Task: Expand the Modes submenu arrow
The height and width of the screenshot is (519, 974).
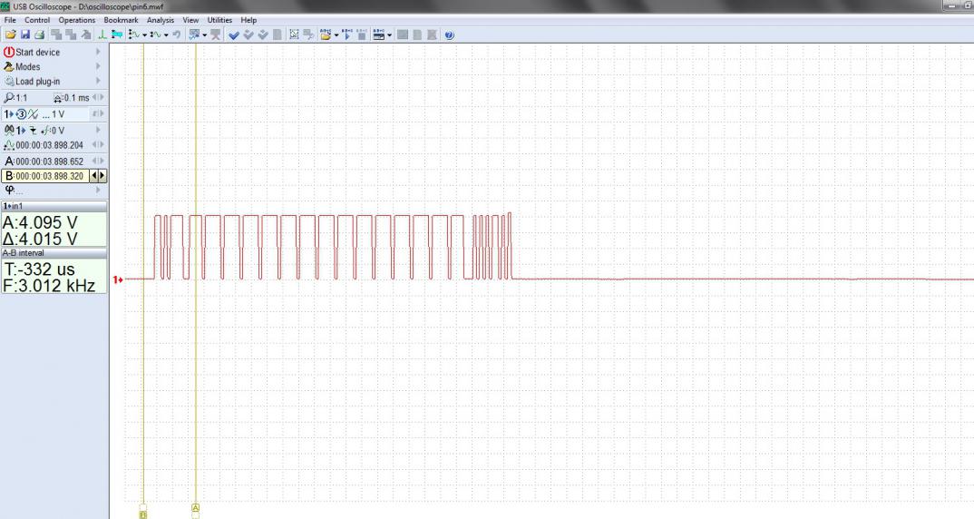Action: pos(98,66)
